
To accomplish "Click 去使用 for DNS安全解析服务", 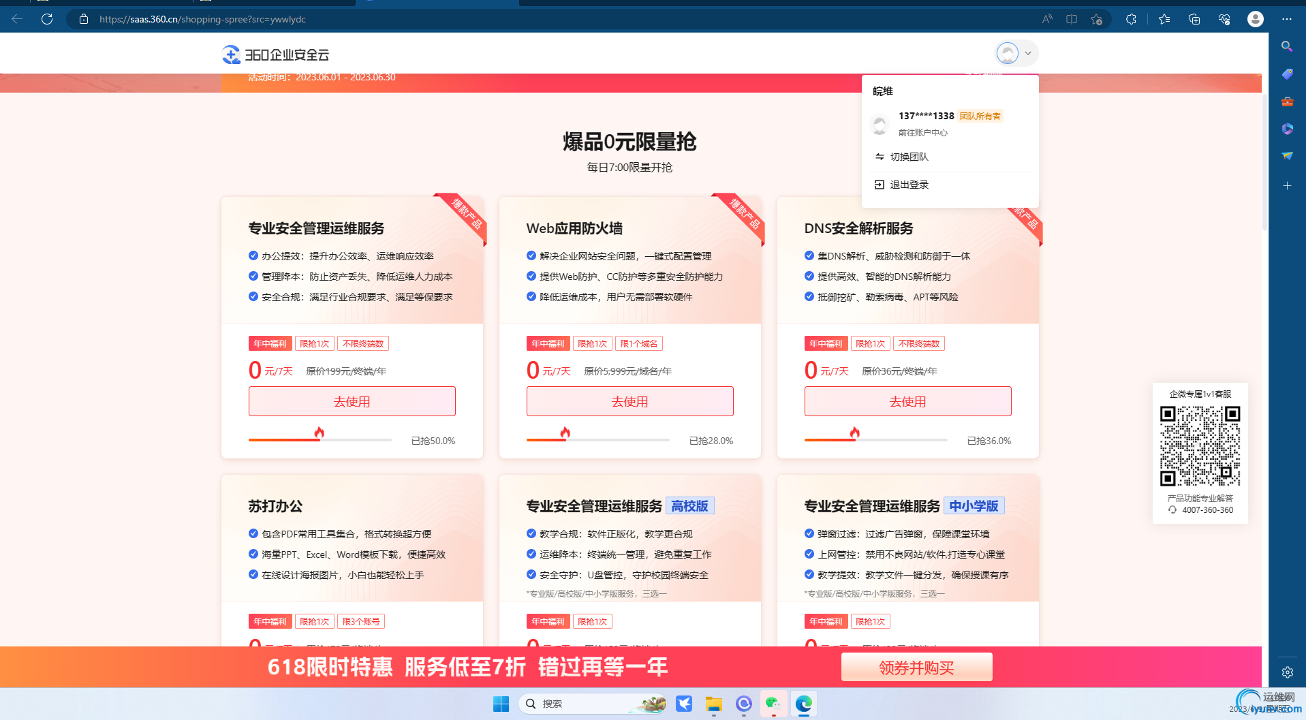I will point(908,401).
